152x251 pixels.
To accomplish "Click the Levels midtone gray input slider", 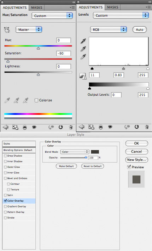I will [x=123, y=68].
